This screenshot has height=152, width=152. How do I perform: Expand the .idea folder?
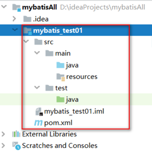[x=14, y=19]
